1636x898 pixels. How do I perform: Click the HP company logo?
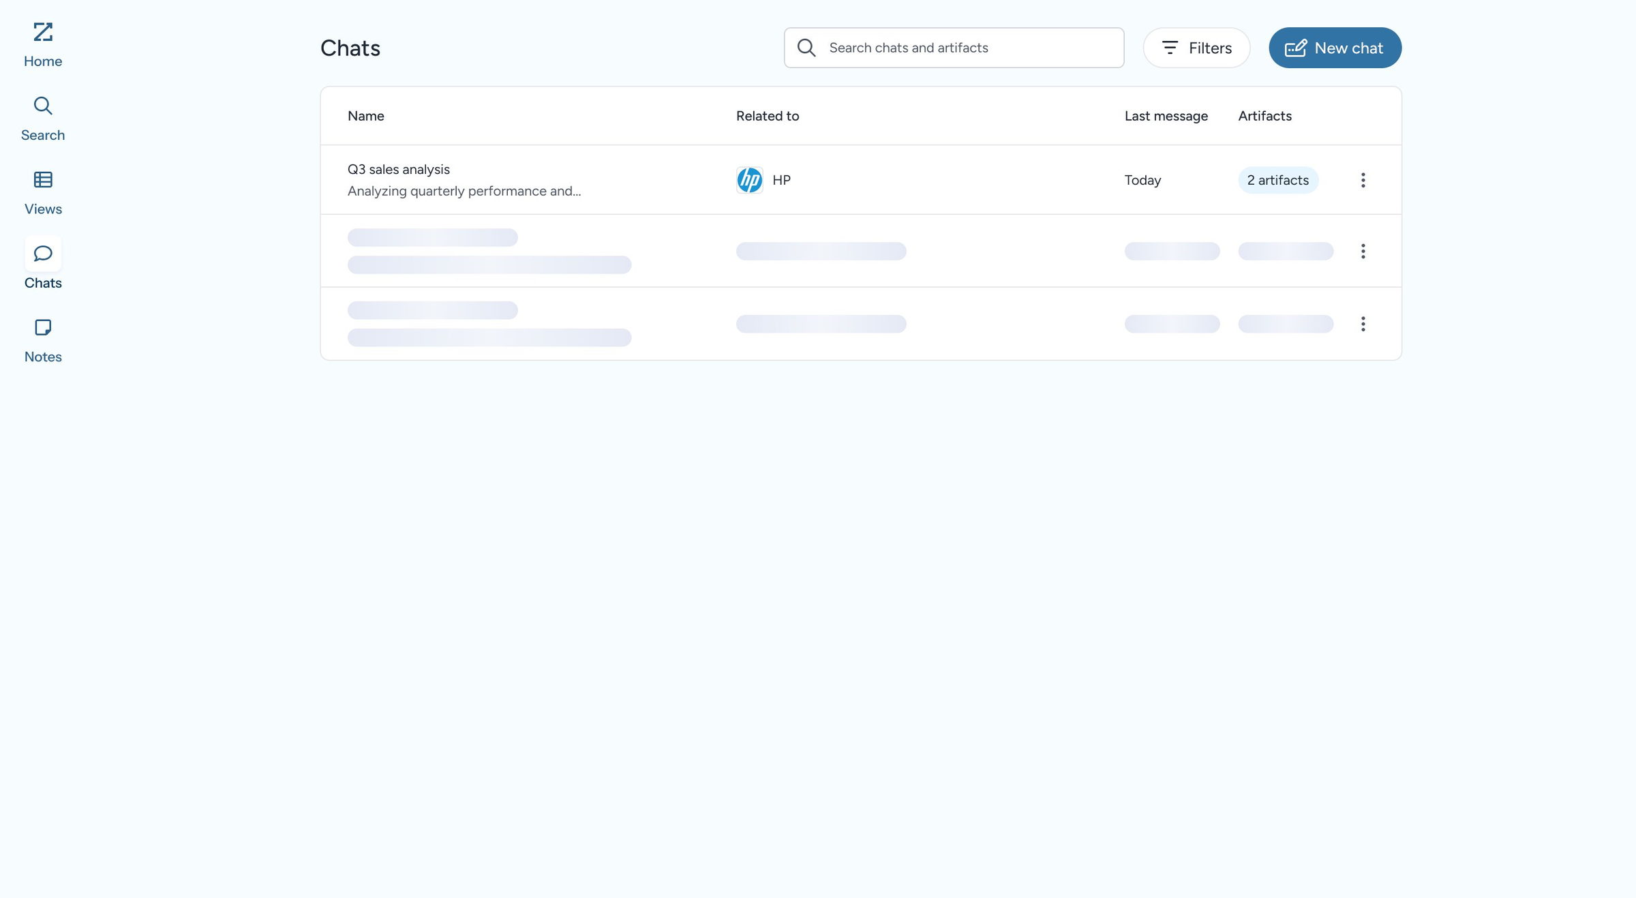pos(750,180)
